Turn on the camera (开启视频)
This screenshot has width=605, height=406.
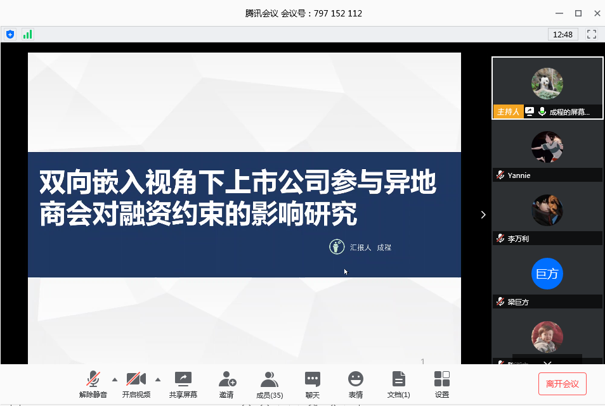[x=136, y=380]
